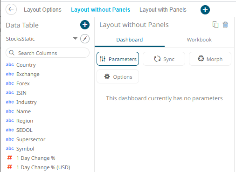This screenshot has width=236, height=172.
Task: Add a new data table with plus icon
Action: pyautogui.click(x=85, y=25)
